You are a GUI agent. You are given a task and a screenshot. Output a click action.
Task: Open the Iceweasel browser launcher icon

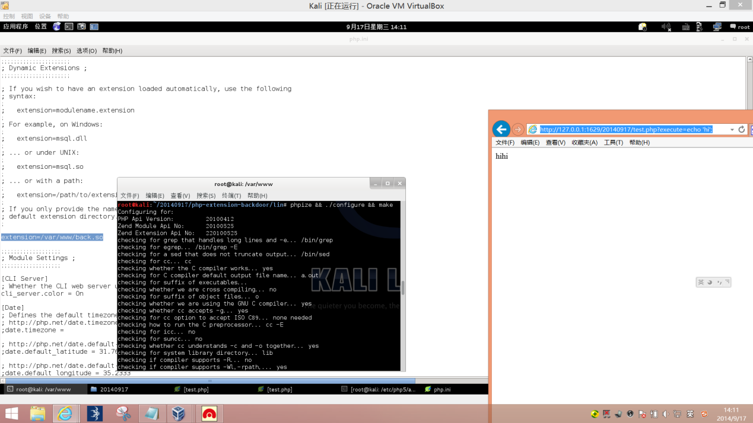(x=56, y=27)
